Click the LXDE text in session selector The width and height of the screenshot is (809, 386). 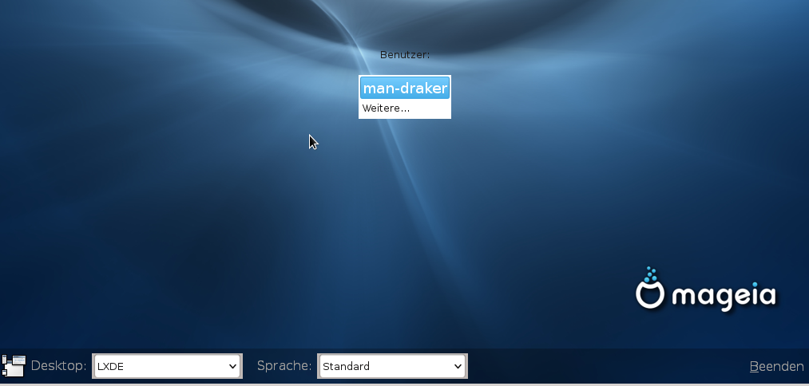pos(110,367)
